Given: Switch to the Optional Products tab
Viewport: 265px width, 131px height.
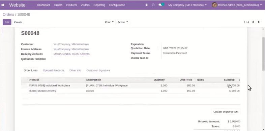Looking at the screenshot, I should coord(53,71).
